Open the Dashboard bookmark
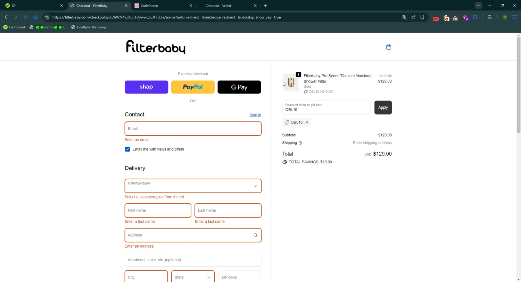 coord(14,27)
